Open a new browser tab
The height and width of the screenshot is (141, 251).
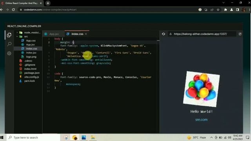click(48, 3)
